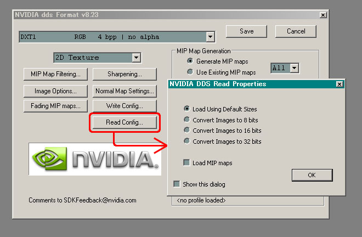Viewport: 362px width, 237px height.
Task: Open Normal Map Settings
Action: [125, 91]
